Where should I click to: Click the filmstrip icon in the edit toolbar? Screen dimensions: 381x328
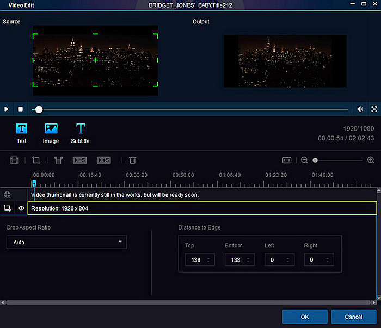(14, 160)
